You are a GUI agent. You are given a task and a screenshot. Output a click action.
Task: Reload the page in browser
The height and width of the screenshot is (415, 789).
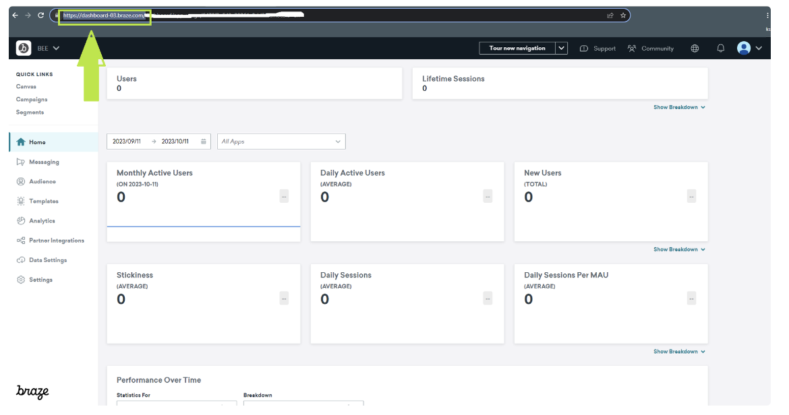41,15
